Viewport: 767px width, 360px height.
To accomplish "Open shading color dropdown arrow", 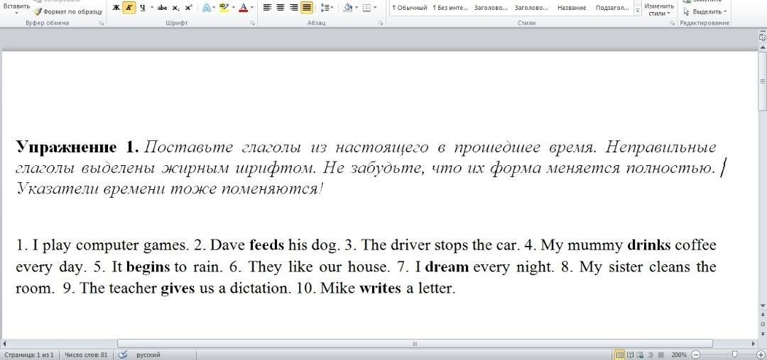I will click(x=356, y=7).
